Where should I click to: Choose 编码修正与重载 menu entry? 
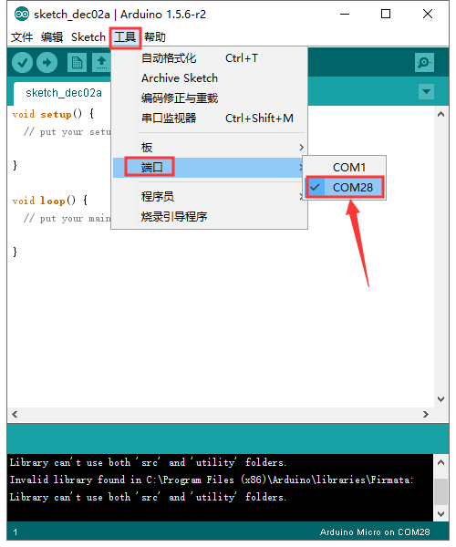[210, 98]
